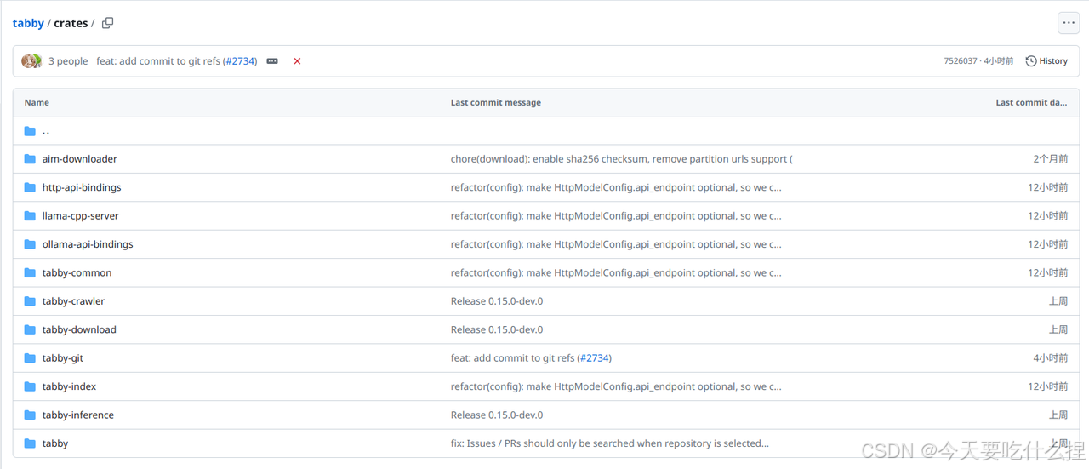Click the Last commit message column header
This screenshot has width=1089, height=469.
tap(496, 102)
